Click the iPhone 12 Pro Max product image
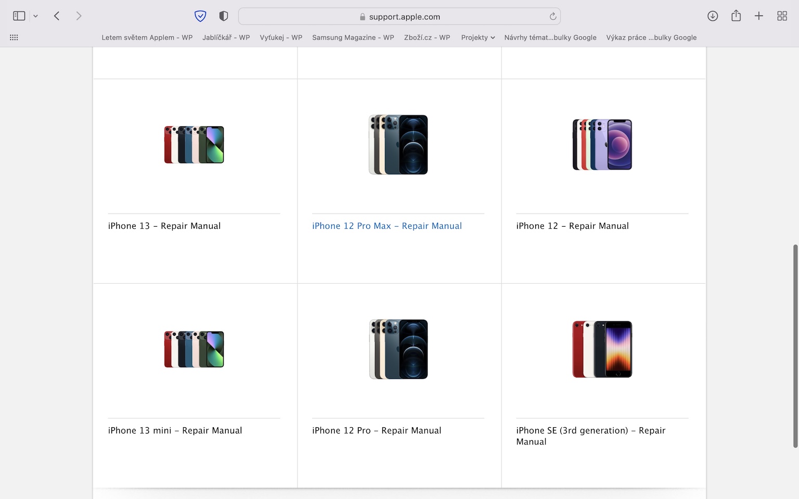The height and width of the screenshot is (499, 799). coord(398,145)
